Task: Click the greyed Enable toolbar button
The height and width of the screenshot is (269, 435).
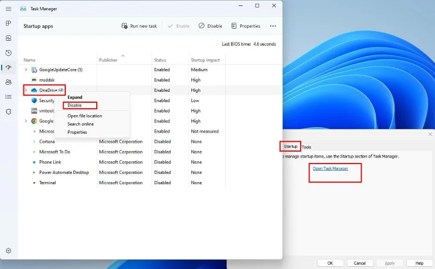Action: pos(179,26)
